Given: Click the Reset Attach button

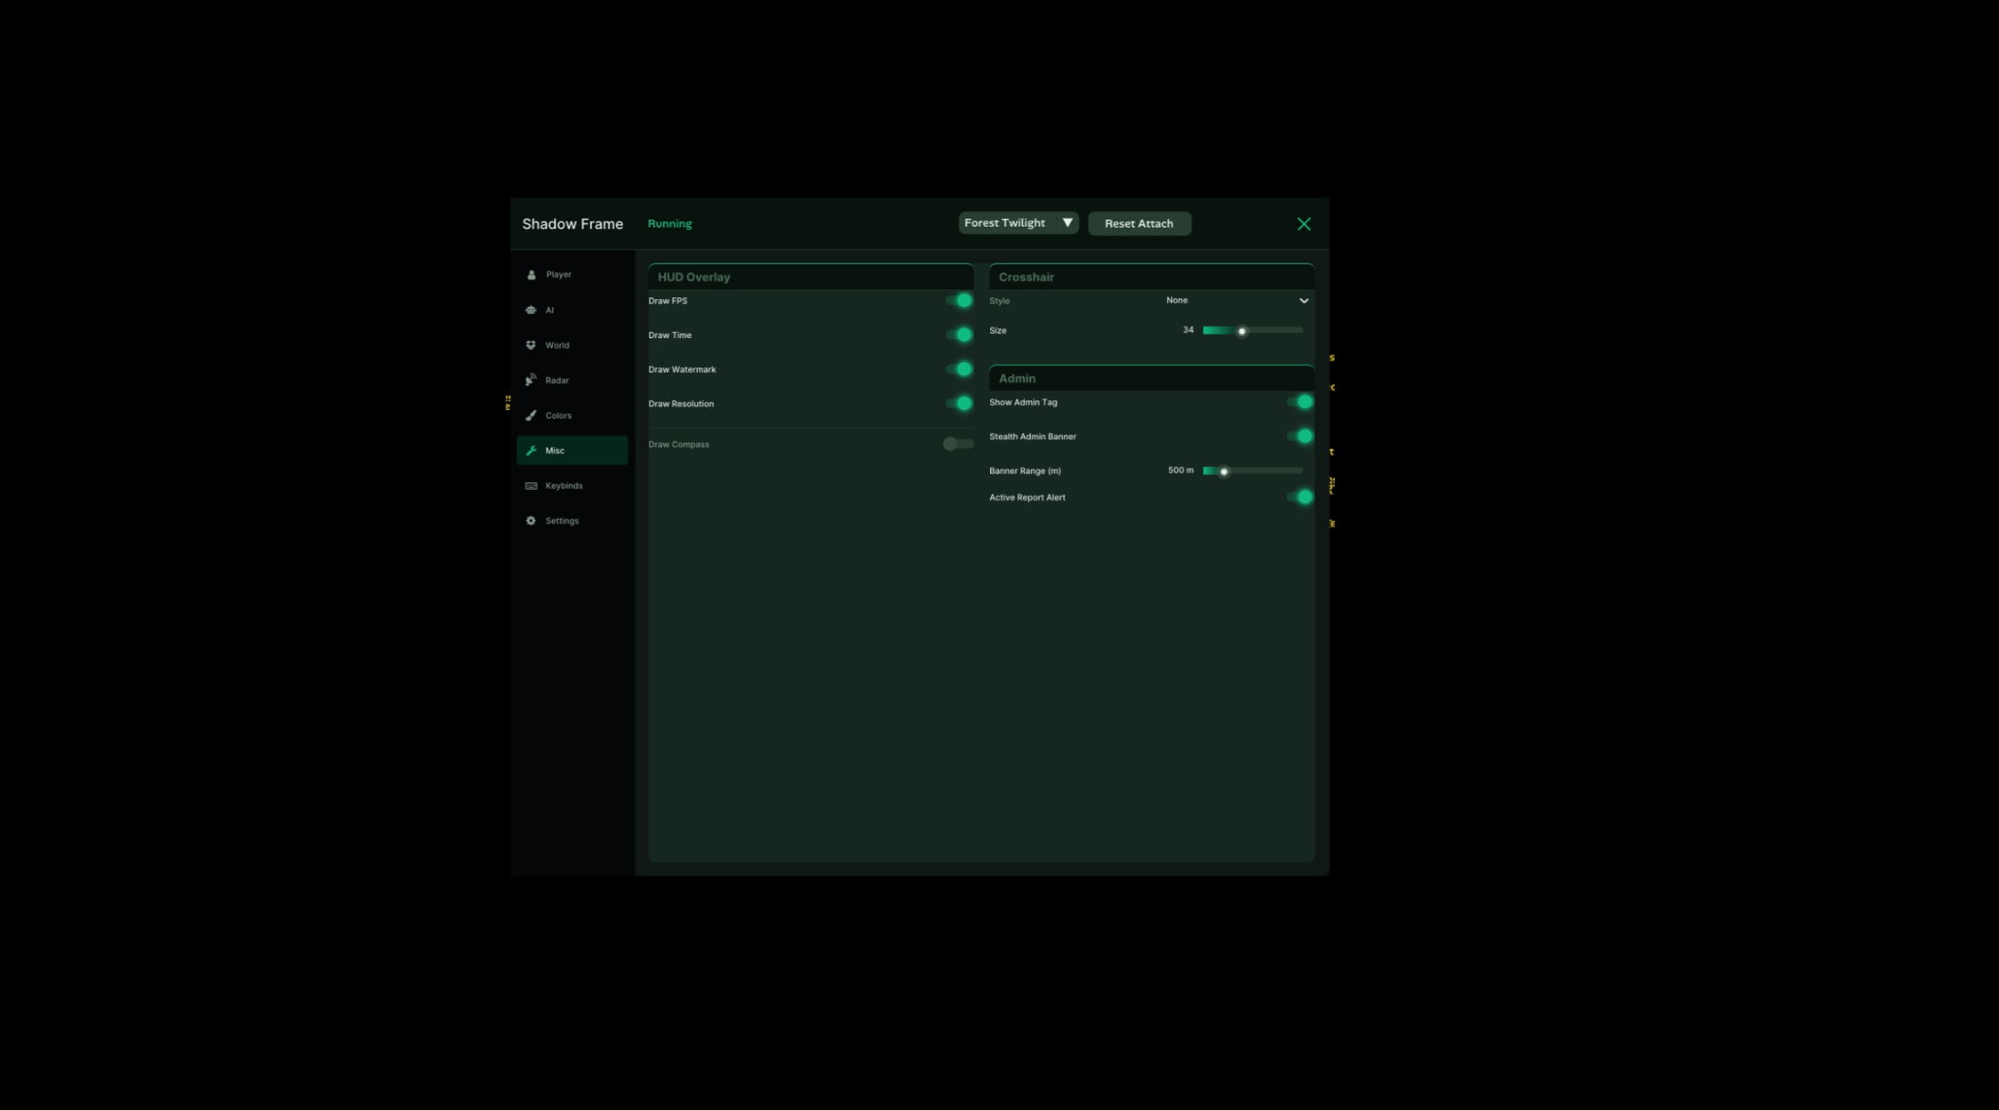Looking at the screenshot, I should pos(1139,224).
